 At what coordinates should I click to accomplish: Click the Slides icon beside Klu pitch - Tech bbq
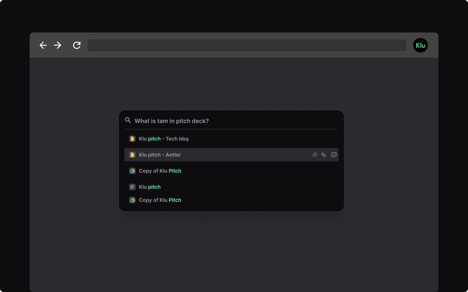[132, 139]
